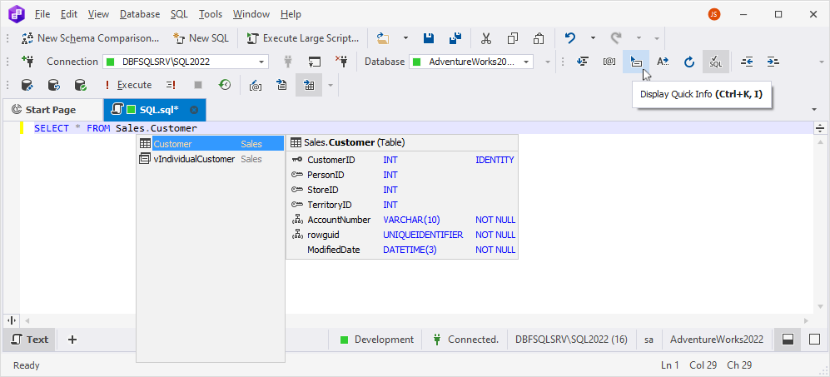Image resolution: width=830 pixels, height=377 pixels.
Task: Click the CustomerID column in quick info
Action: pos(402,160)
